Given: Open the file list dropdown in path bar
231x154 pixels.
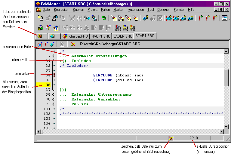Looking at the screenshot, I should 40,44.
